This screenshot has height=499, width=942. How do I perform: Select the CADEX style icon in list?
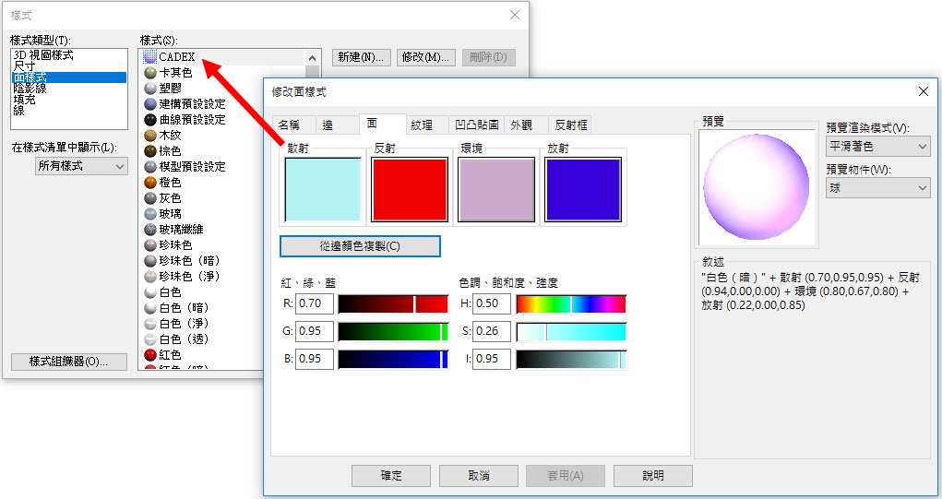(150, 57)
